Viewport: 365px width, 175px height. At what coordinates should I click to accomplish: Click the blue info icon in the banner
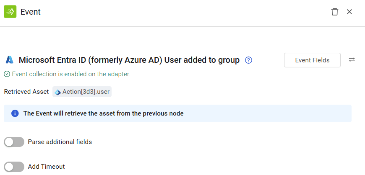point(15,113)
